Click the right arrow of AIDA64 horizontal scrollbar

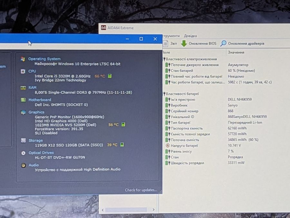pyautogui.click(x=153, y=210)
